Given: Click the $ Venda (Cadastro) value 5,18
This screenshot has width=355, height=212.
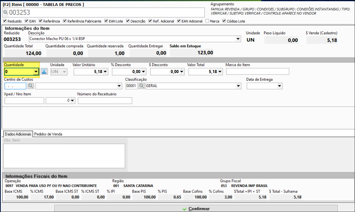Looking at the screenshot, I should click(x=332, y=40).
